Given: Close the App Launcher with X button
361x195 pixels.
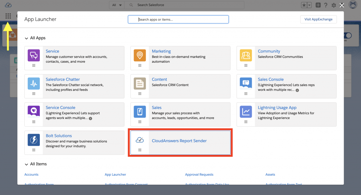Looking at the screenshot, I should (342, 5).
